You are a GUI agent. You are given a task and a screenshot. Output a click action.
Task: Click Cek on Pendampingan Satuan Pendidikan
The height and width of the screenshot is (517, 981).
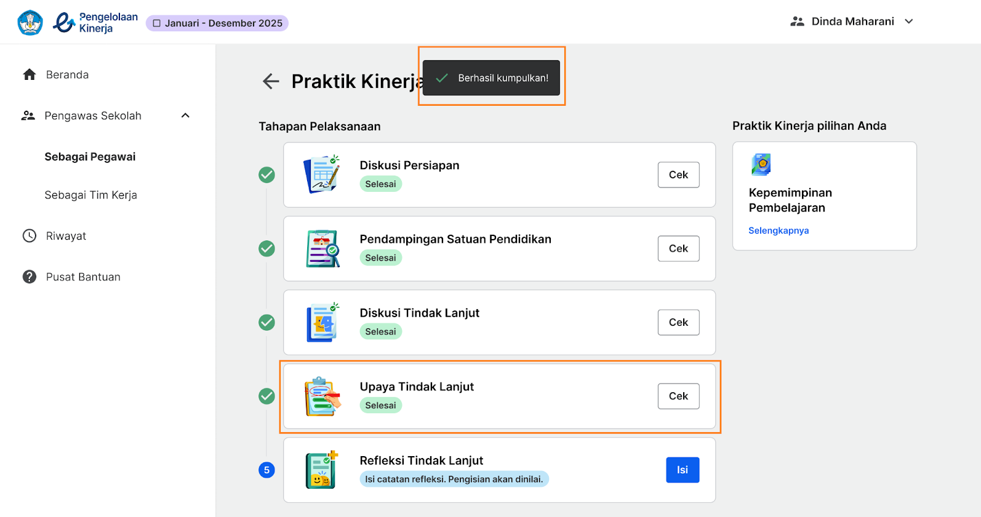coord(678,248)
